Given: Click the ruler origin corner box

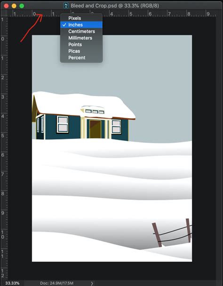Looking at the screenshot, I should pos(4,13).
